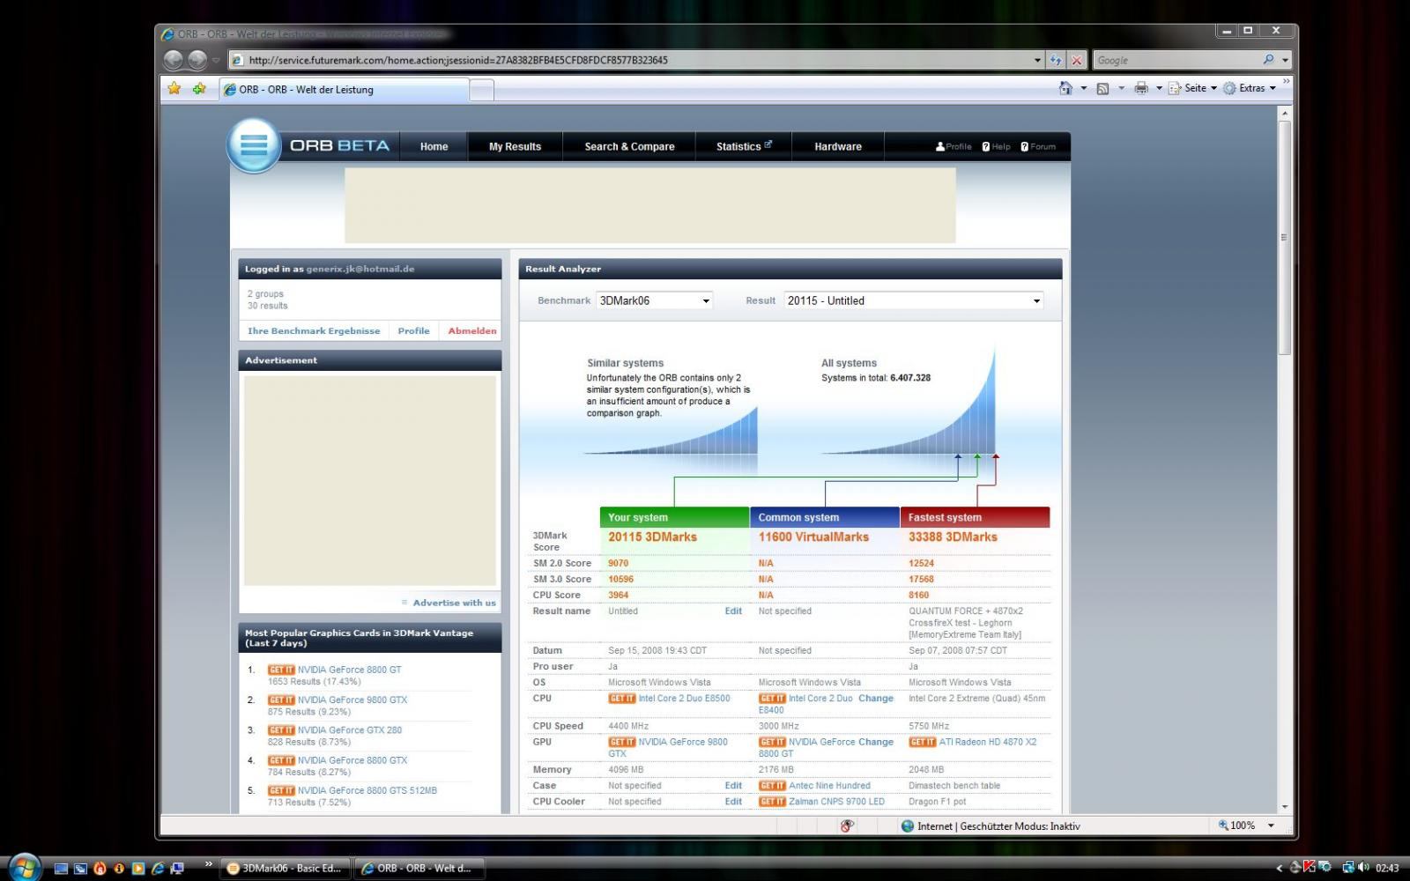Click GET IT badge beside Zalman CNPS 9700 LED
The height and width of the screenshot is (881, 1410).
click(772, 802)
